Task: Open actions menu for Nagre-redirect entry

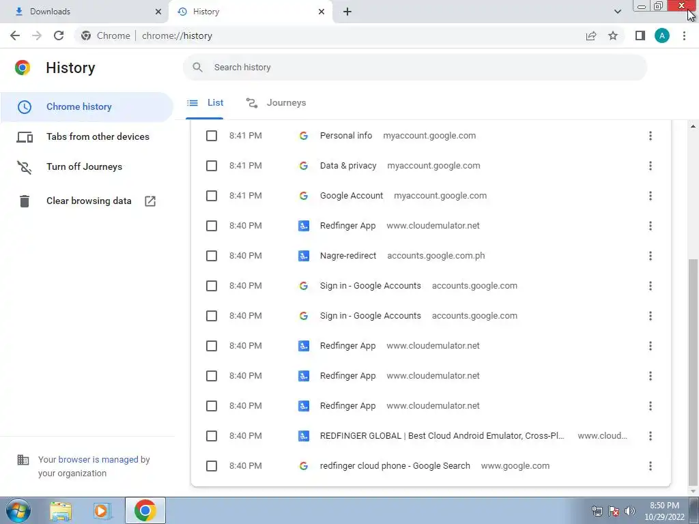Action: 651,256
